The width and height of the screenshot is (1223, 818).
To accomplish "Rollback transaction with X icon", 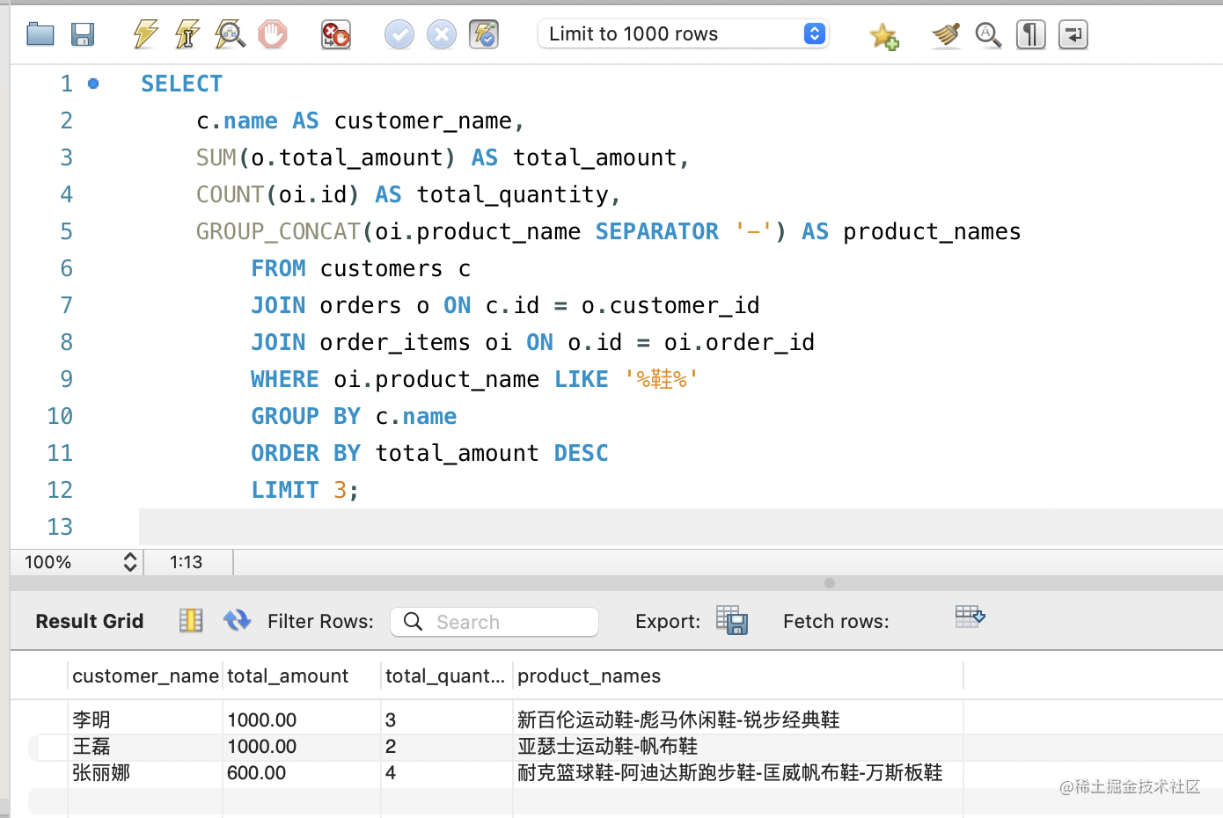I will click(x=442, y=35).
